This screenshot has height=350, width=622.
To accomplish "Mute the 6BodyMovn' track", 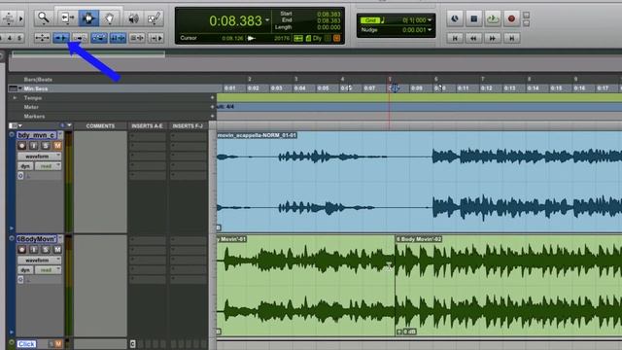I will 57,249.
